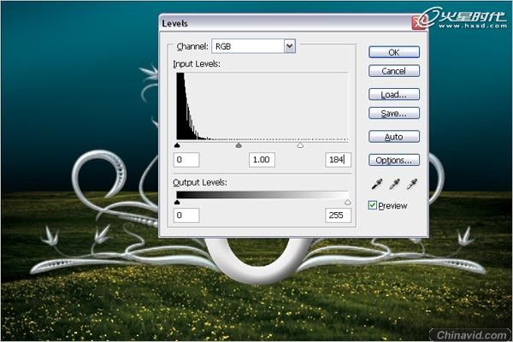Open Options... for auto correction
513x342 pixels.
point(394,160)
